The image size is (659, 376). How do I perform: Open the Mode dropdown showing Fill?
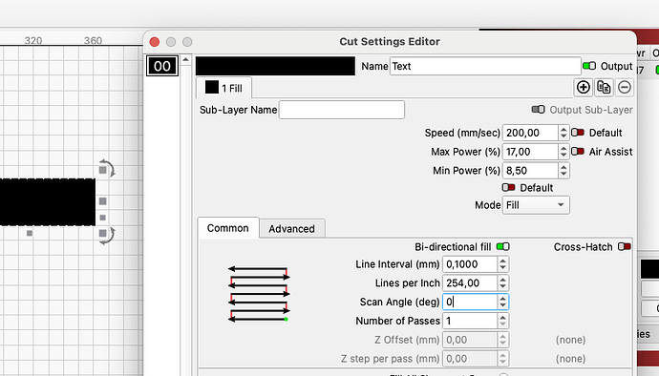click(536, 205)
